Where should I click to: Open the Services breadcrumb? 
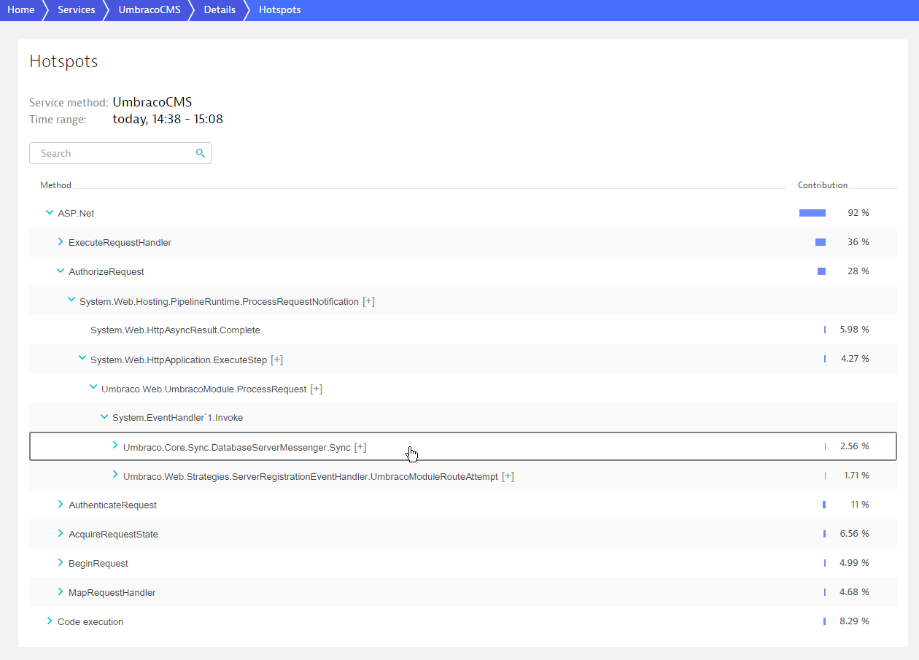coord(77,10)
